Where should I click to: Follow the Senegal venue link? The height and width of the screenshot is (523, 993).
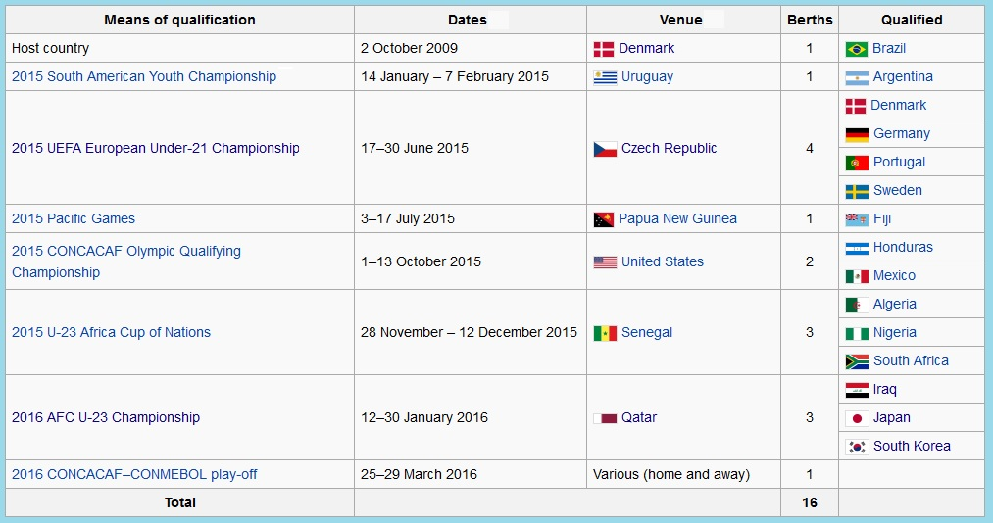click(x=647, y=332)
